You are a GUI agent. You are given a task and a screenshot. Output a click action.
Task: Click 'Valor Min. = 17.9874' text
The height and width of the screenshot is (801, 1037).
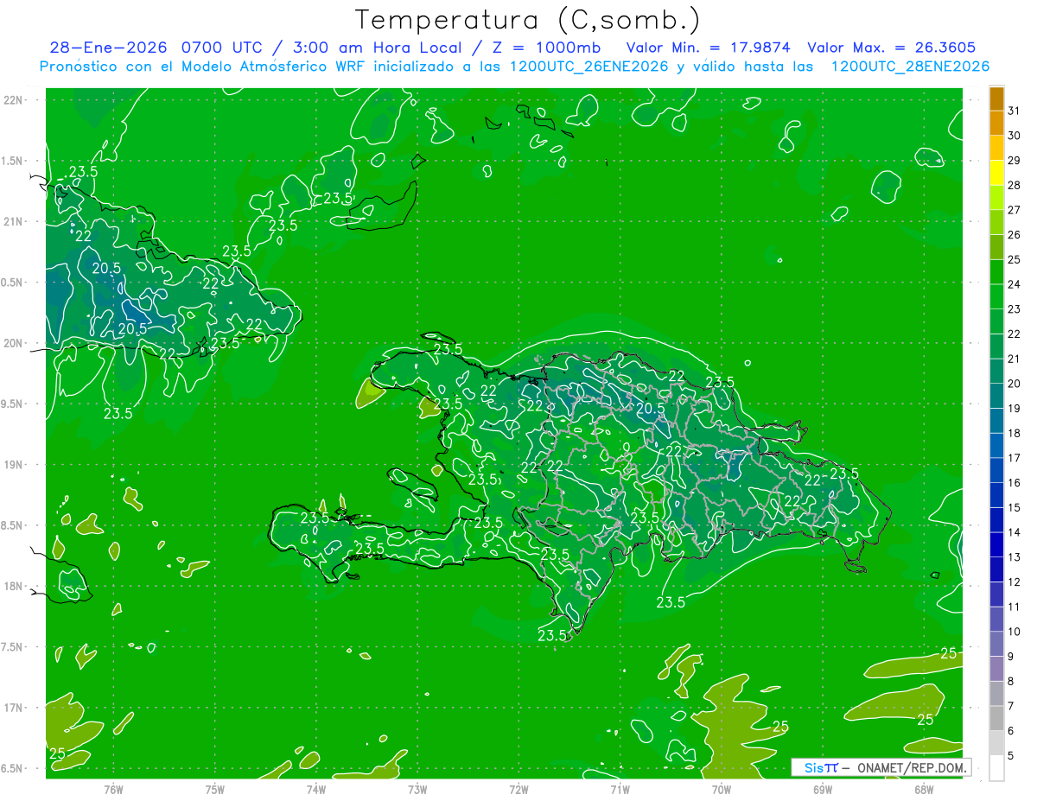click(709, 48)
